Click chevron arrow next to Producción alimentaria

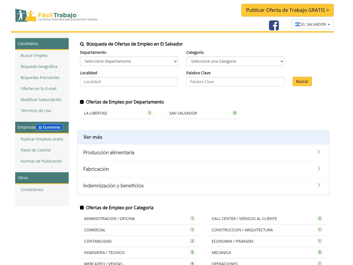click(319, 152)
